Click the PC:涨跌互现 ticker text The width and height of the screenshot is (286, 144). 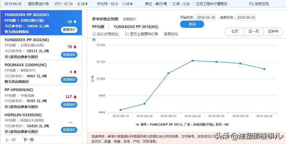pos(259,4)
